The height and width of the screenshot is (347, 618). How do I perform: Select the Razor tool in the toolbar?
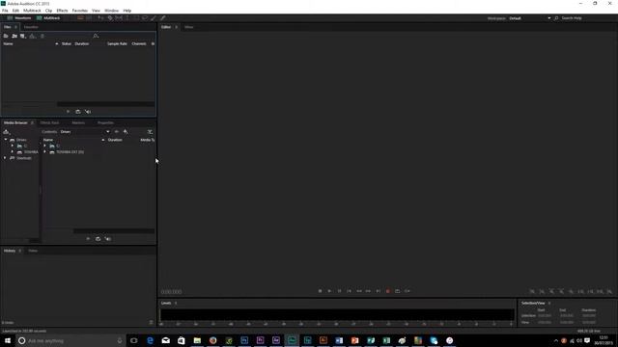(110, 18)
